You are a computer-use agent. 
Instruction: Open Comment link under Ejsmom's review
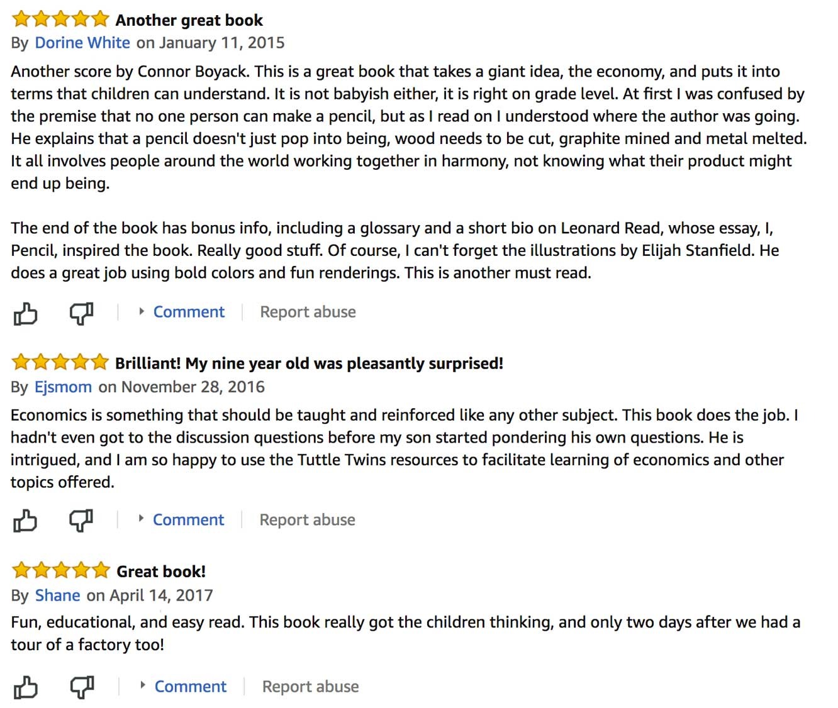pos(188,520)
